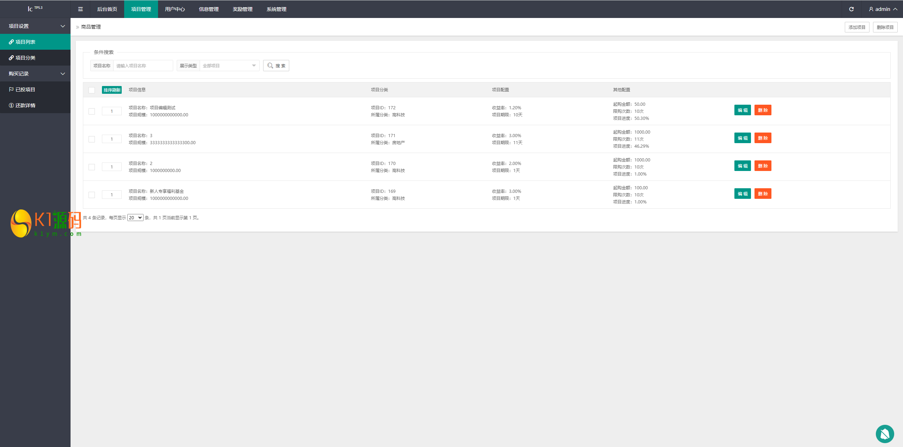This screenshot has height=447, width=903.
Task: Click 编辑 for project ID 171
Action: pyautogui.click(x=742, y=138)
